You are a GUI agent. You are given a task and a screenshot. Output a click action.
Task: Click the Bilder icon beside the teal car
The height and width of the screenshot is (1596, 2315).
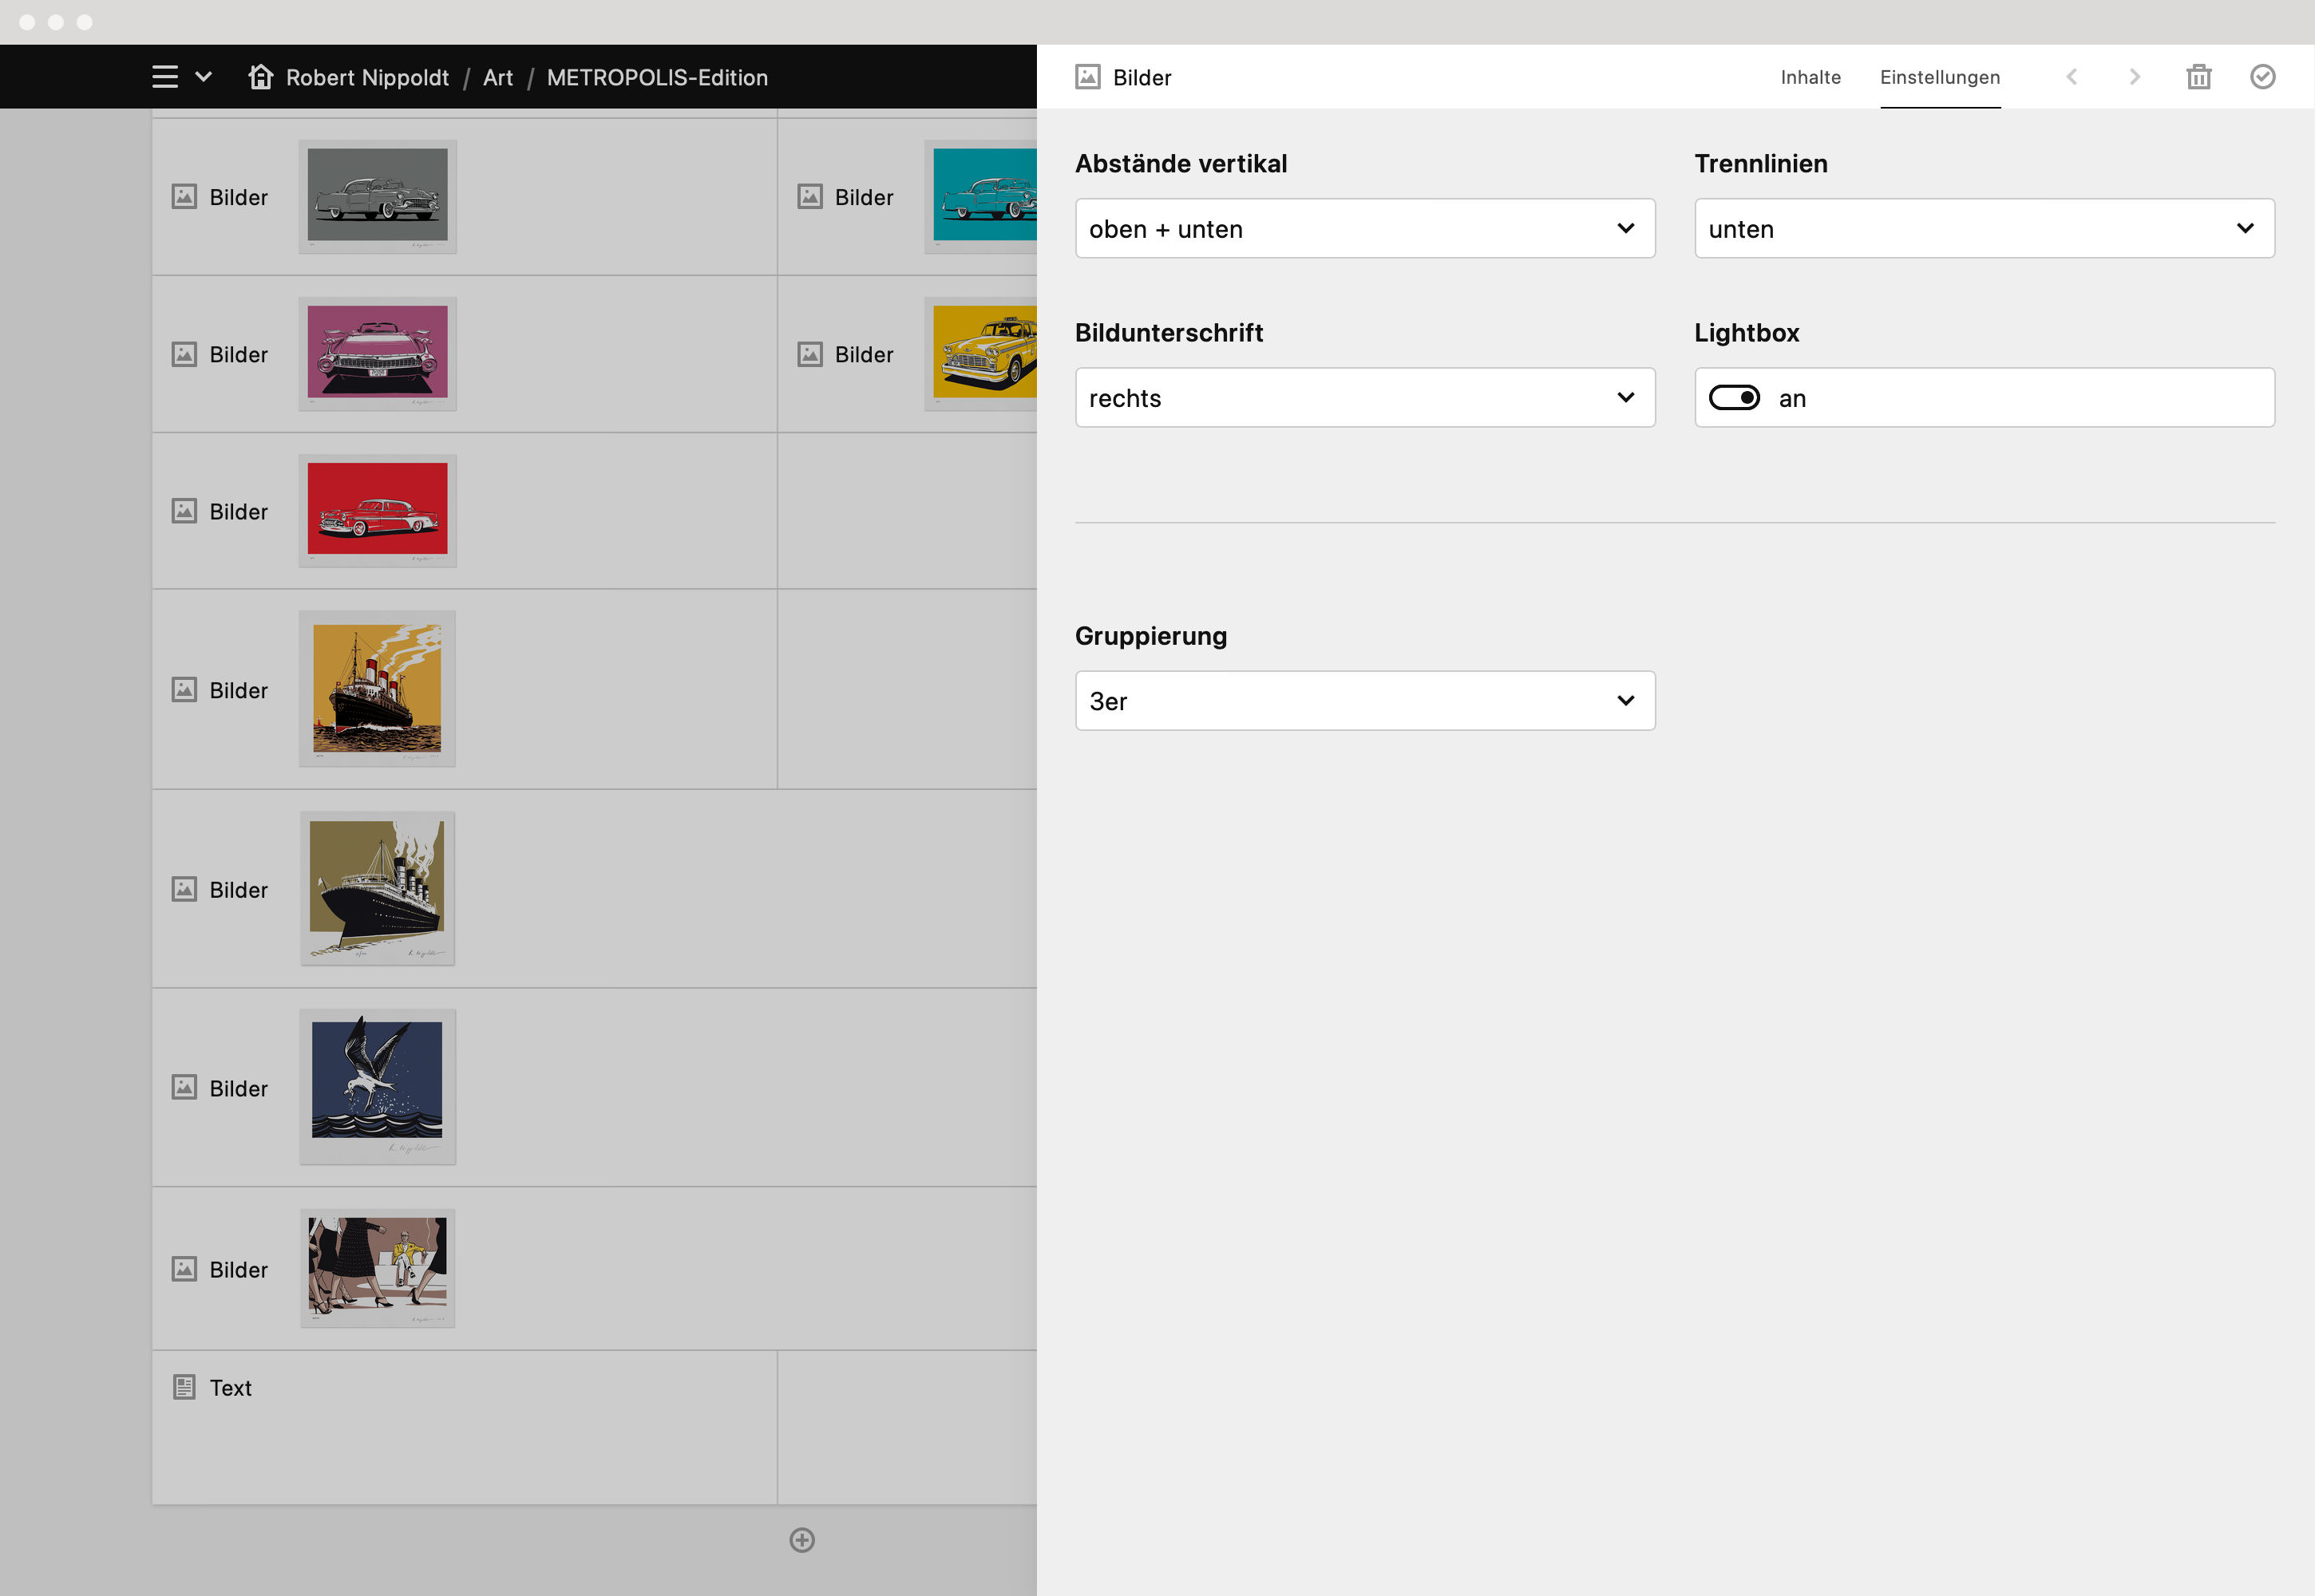(809, 196)
